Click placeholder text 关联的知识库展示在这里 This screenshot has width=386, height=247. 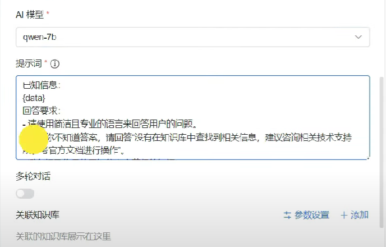tap(63, 237)
